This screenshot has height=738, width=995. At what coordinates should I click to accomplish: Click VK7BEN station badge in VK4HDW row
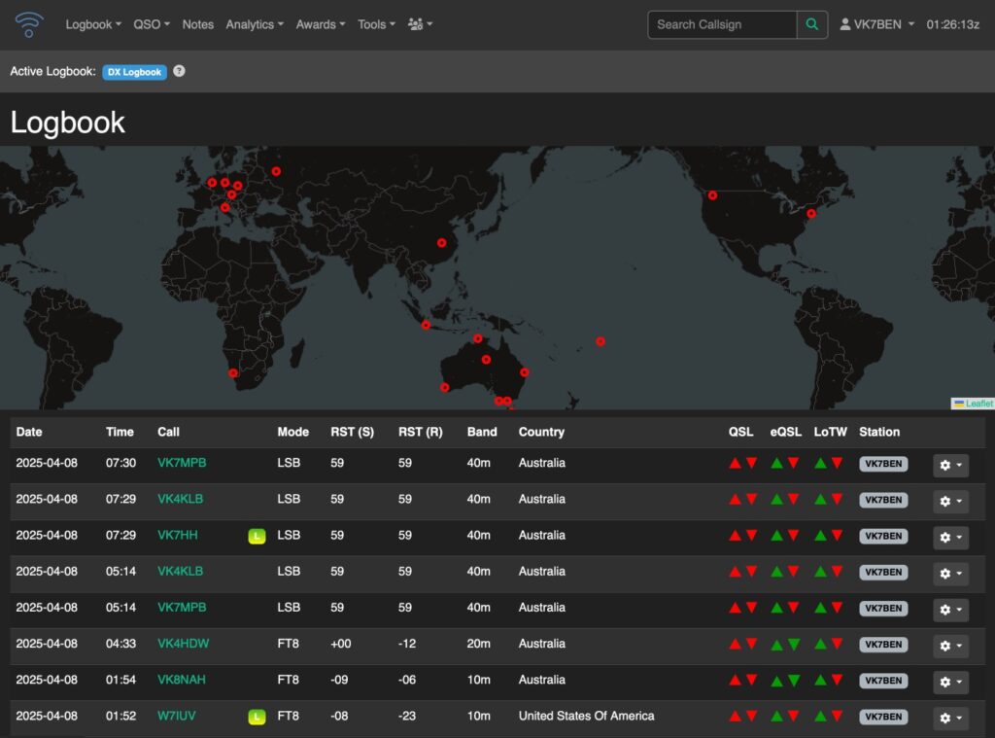click(883, 645)
